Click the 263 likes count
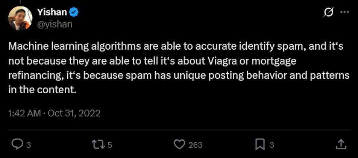This screenshot has height=158, width=358. [x=196, y=145]
